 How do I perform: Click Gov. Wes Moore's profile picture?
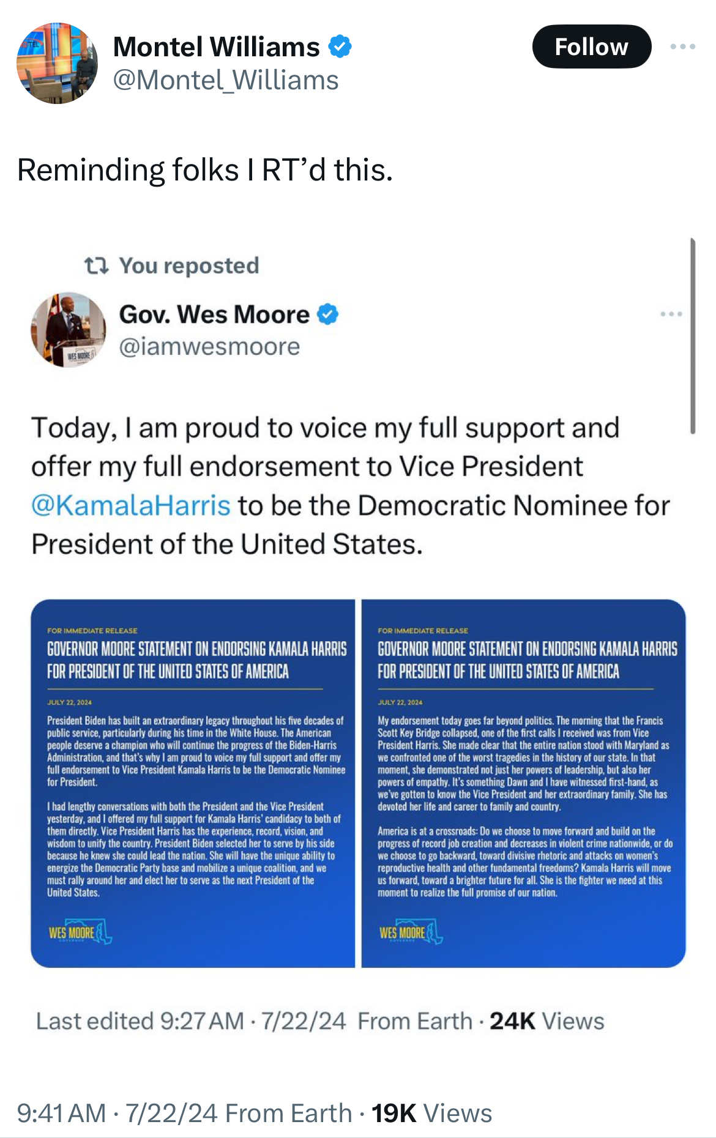pyautogui.click(x=69, y=330)
